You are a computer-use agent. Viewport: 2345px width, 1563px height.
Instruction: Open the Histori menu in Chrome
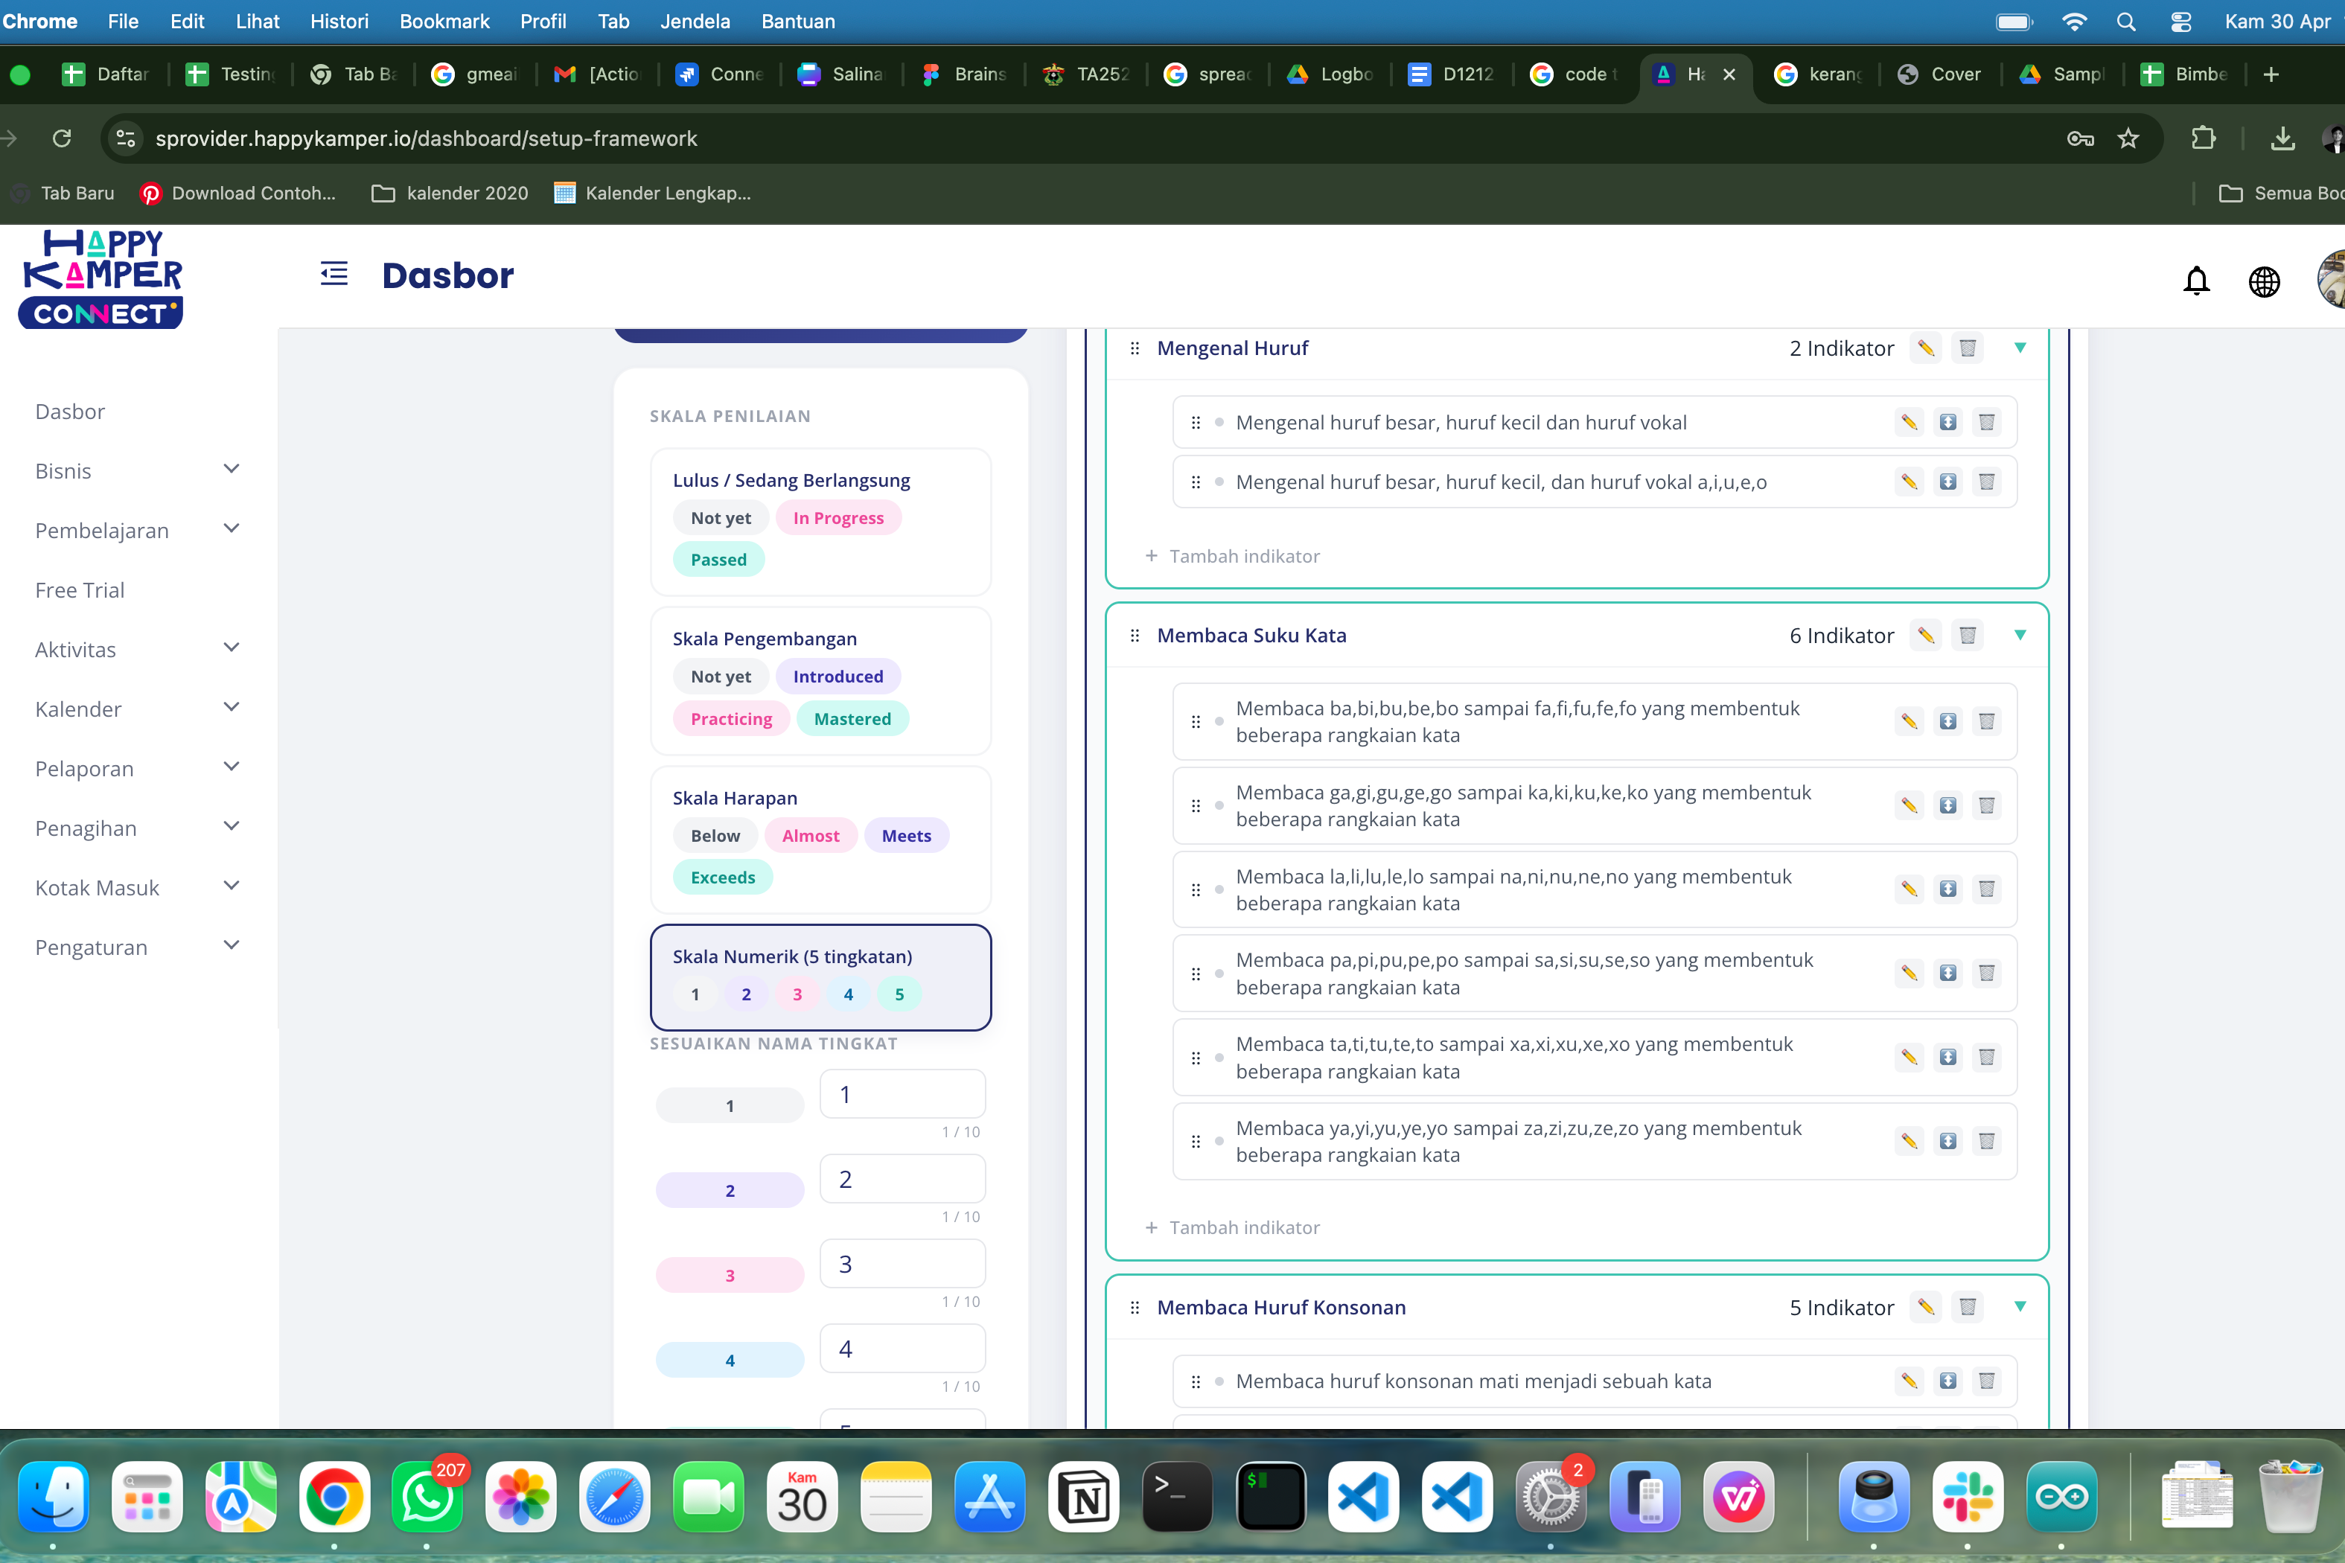click(339, 21)
